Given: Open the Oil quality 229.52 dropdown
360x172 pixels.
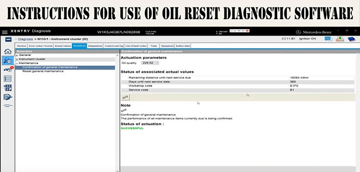Looking at the screenshot, I should [x=150, y=63].
